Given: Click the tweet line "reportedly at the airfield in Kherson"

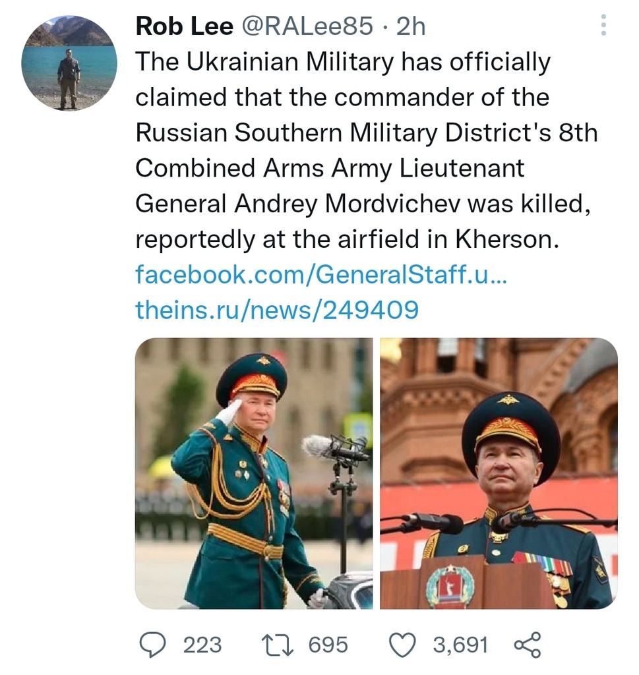Looking at the screenshot, I should pyautogui.click(x=347, y=239).
